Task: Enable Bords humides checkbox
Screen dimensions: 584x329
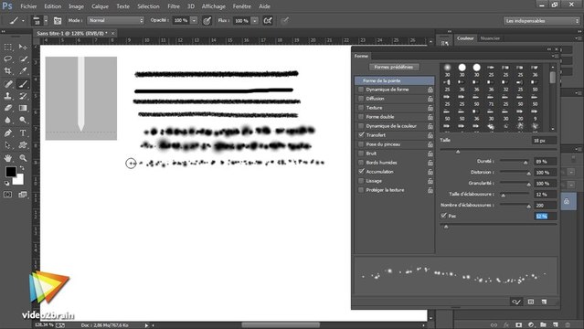Action: [360, 163]
